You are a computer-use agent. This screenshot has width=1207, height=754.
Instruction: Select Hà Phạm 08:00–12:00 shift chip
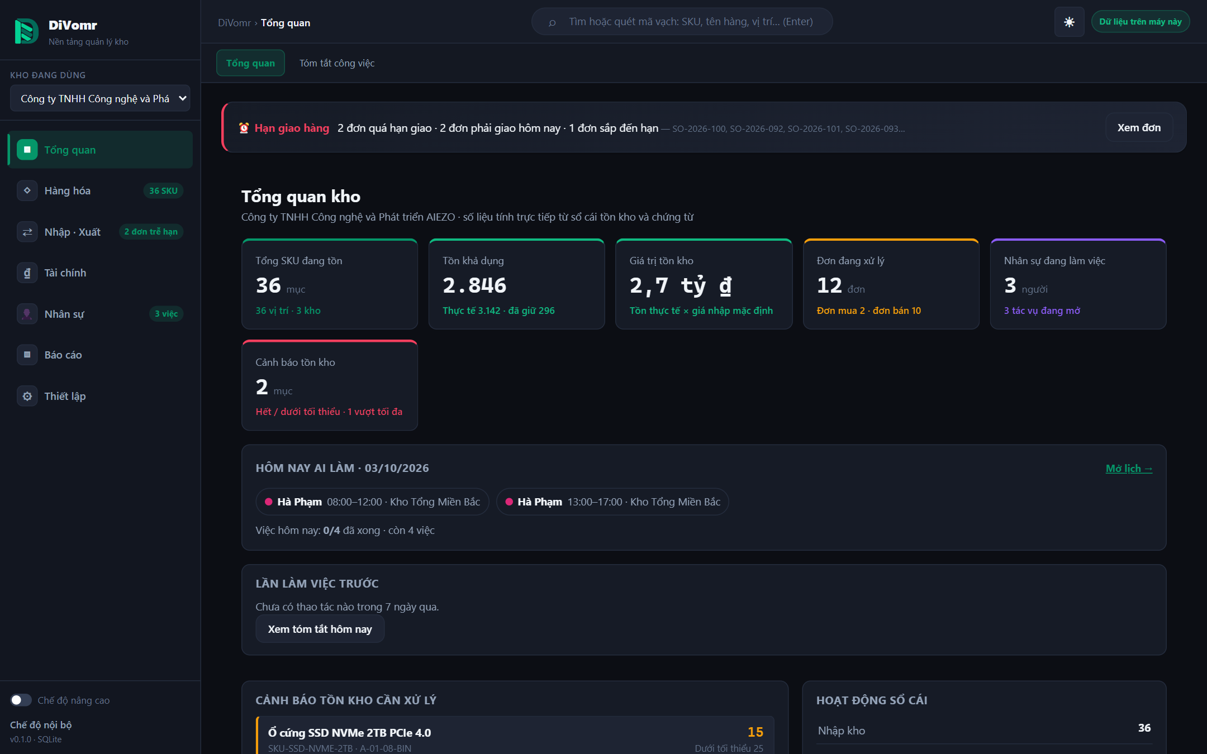tap(372, 502)
